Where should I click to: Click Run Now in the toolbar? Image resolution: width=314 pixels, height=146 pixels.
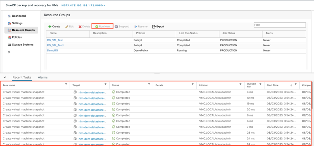(x=103, y=26)
